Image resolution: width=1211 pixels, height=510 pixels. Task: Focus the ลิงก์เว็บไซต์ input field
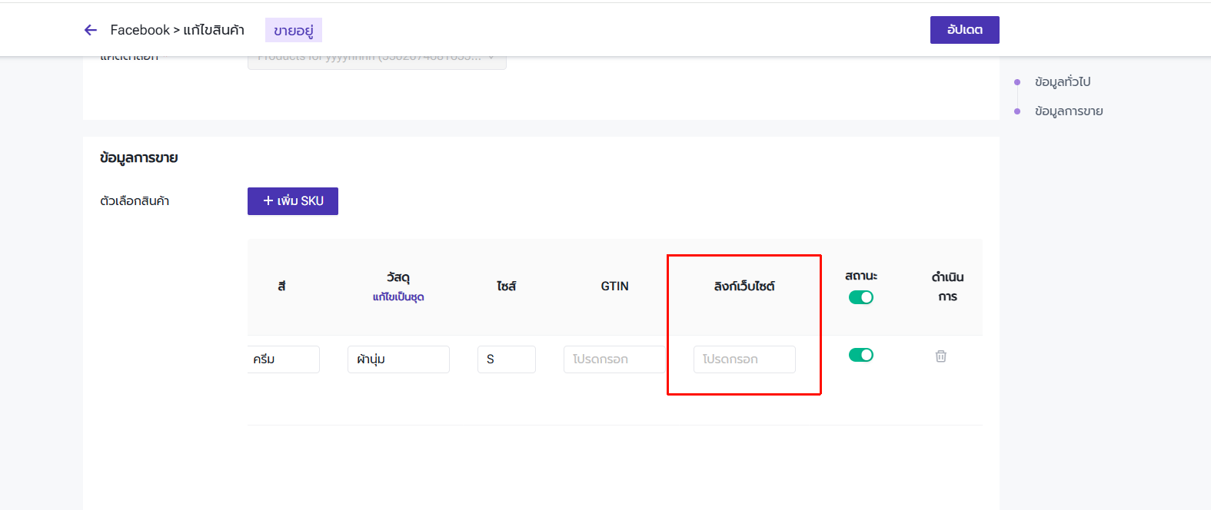(744, 359)
